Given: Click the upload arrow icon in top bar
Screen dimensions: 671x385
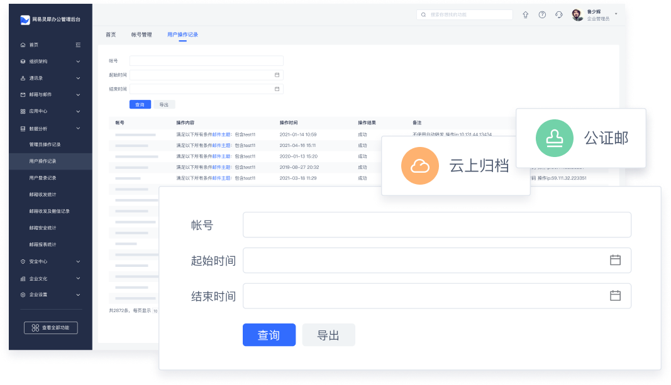Looking at the screenshot, I should point(526,14).
